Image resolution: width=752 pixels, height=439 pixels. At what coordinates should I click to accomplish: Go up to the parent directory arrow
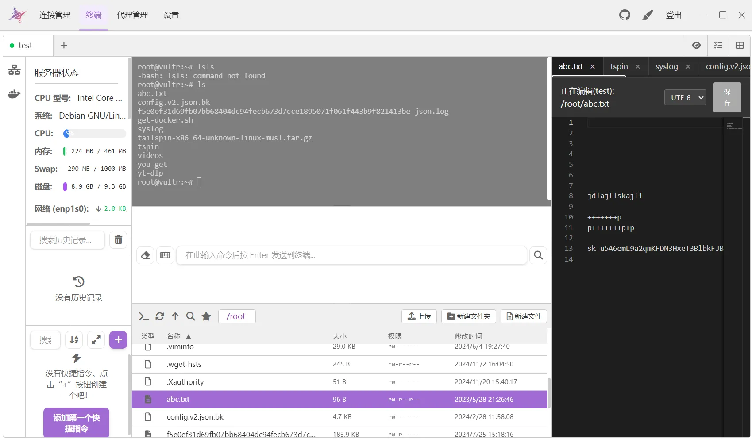point(175,316)
